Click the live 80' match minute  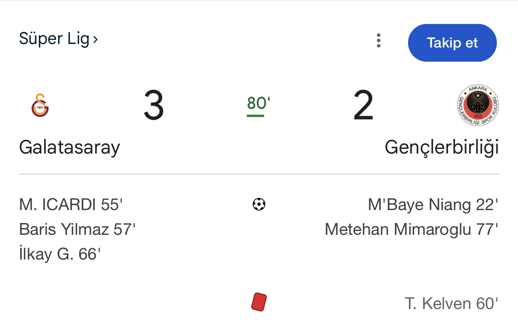259,103
